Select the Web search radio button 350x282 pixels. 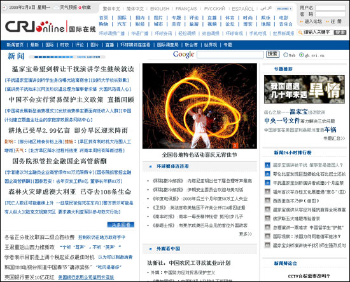(x=286, y=55)
